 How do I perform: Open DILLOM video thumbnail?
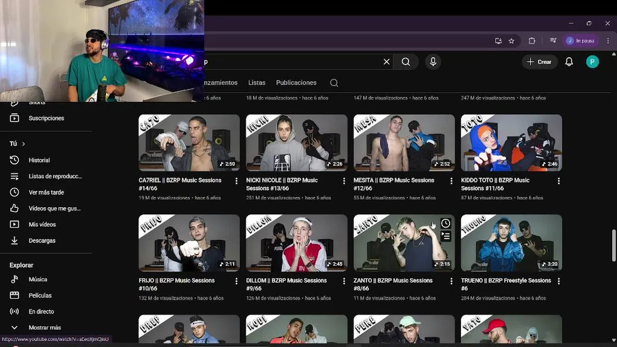click(296, 243)
